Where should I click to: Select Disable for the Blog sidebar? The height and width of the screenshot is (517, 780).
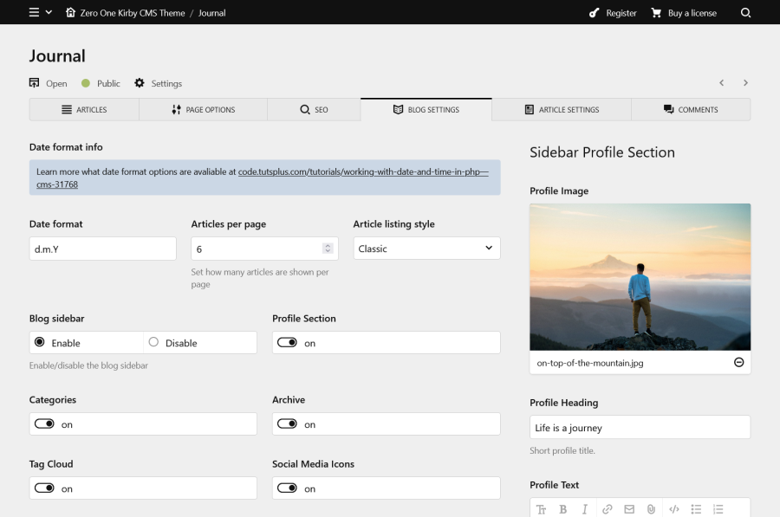[153, 343]
